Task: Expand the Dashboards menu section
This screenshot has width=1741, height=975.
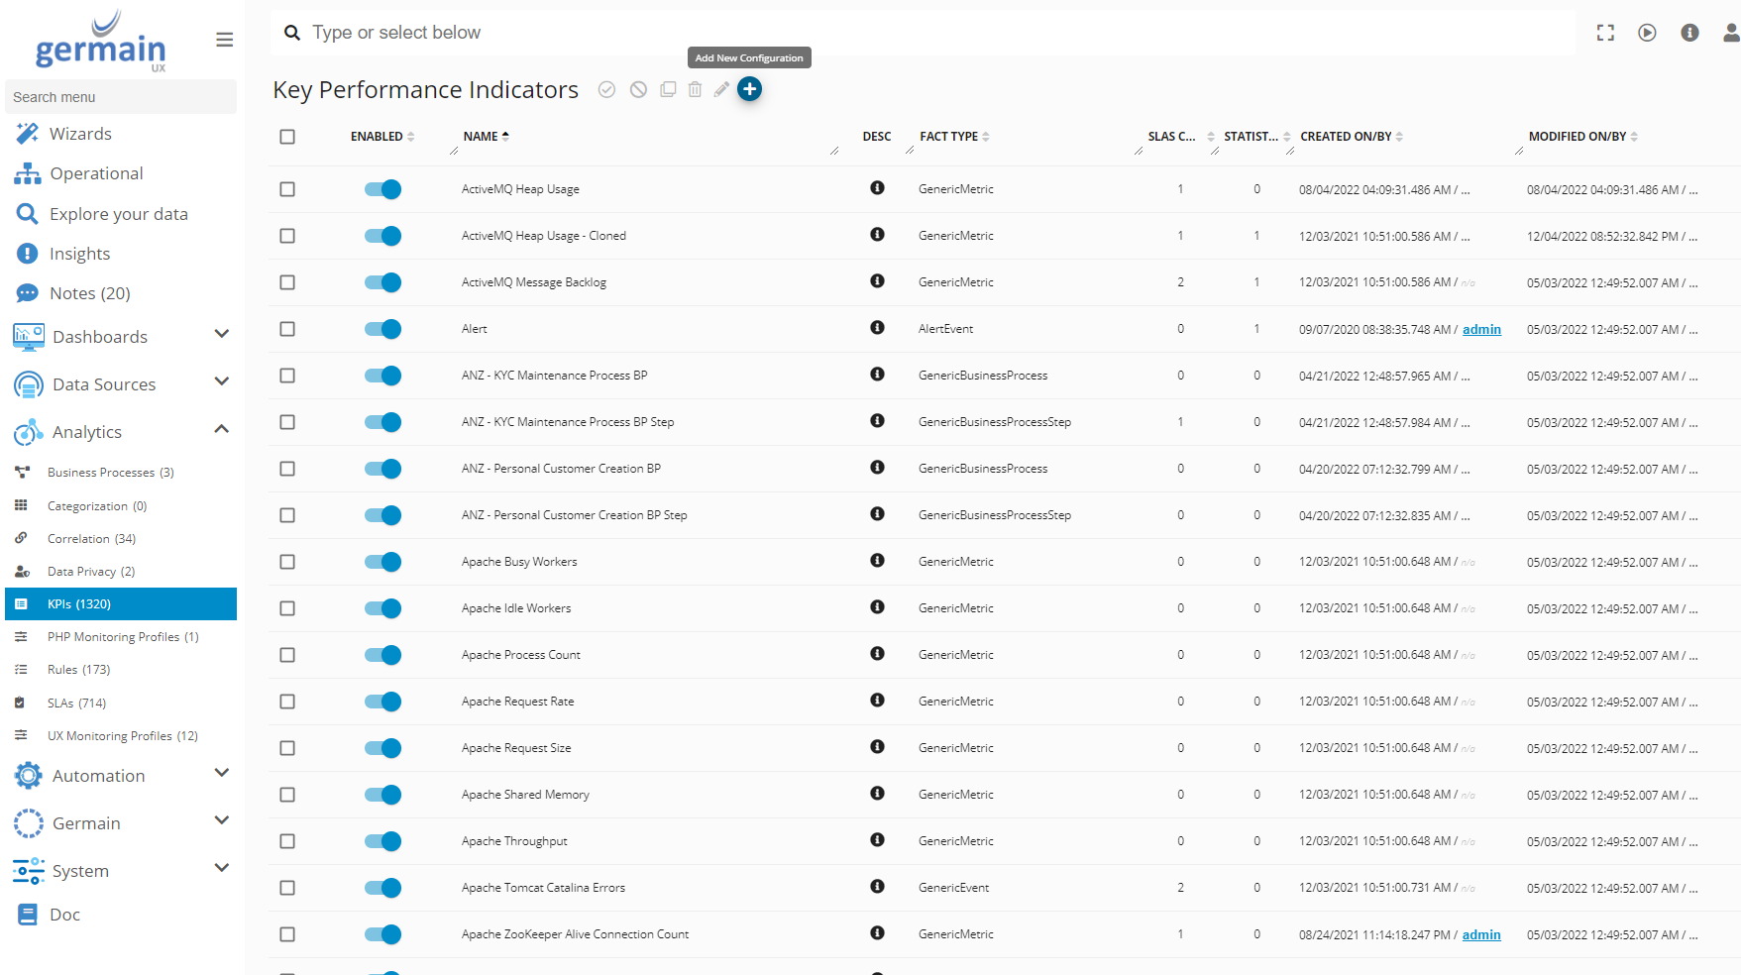Action: point(222,335)
